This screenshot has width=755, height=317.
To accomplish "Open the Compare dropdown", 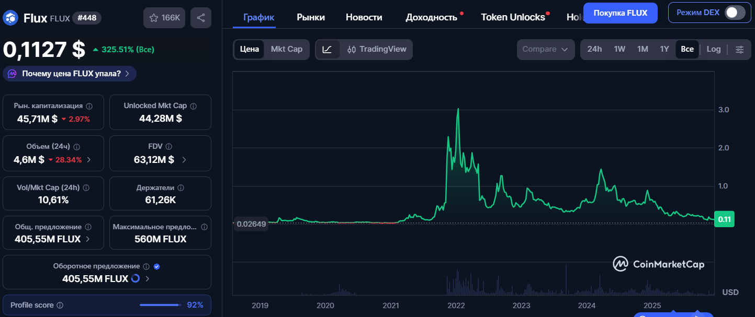I will (546, 49).
